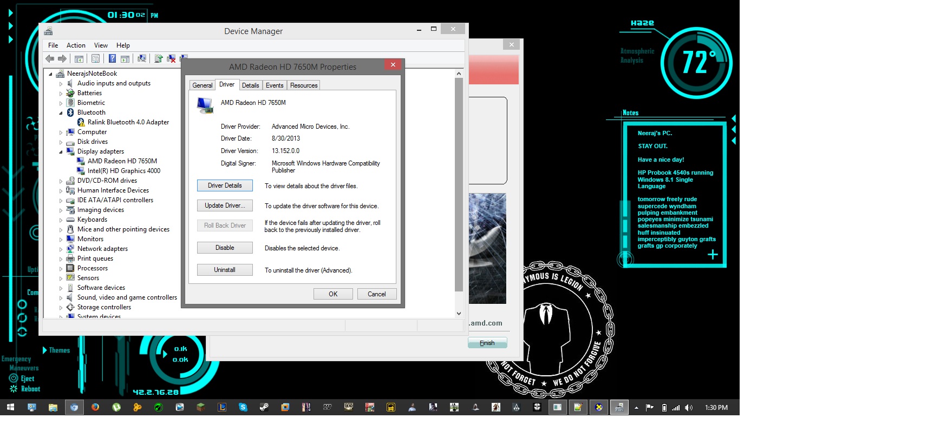927x438 pixels.
Task: Expand Audio inputs and outputs node
Action: tap(61, 84)
